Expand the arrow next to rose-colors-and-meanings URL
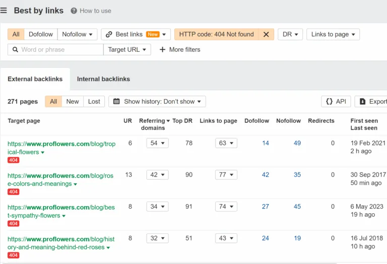This screenshot has height=264, width=387. coord(75,184)
